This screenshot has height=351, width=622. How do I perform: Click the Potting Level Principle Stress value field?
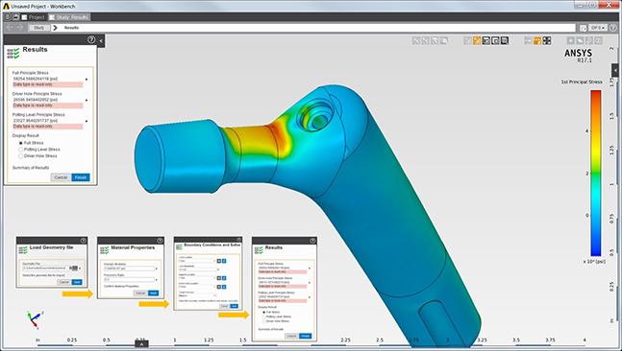[48, 120]
